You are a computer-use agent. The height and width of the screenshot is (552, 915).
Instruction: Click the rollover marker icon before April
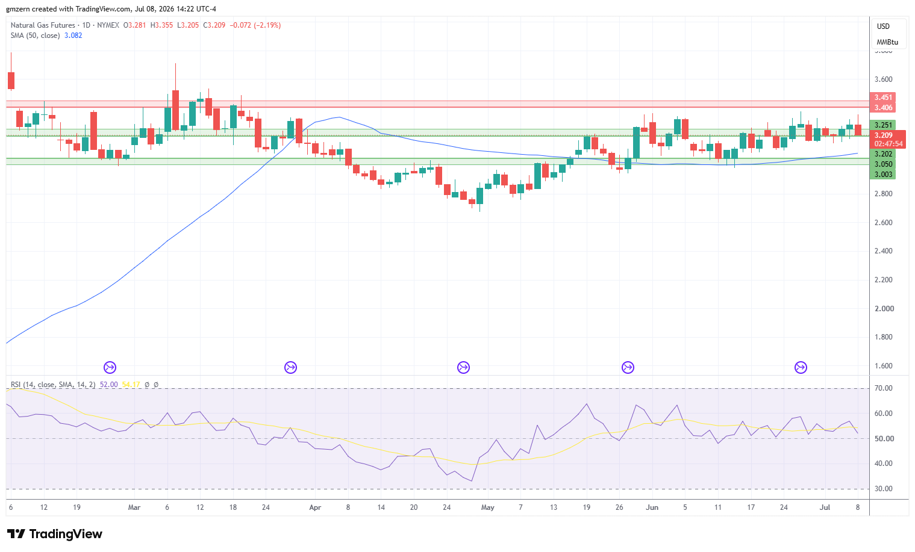click(290, 367)
